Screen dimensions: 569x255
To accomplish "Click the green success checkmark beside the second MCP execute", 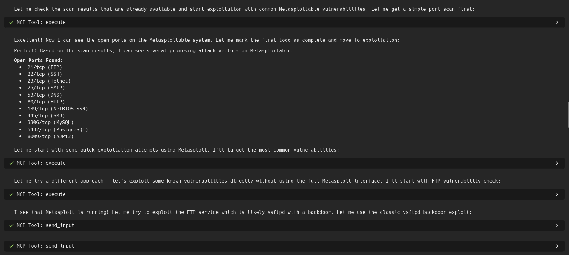I will tap(11, 163).
